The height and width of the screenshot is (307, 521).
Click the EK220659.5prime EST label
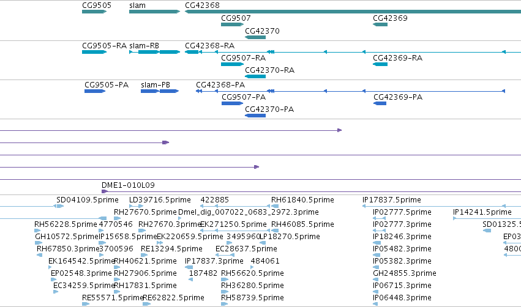[x=190, y=236]
